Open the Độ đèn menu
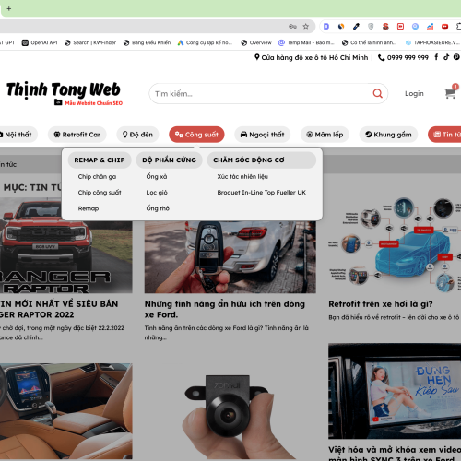461x461 pixels. [137, 135]
